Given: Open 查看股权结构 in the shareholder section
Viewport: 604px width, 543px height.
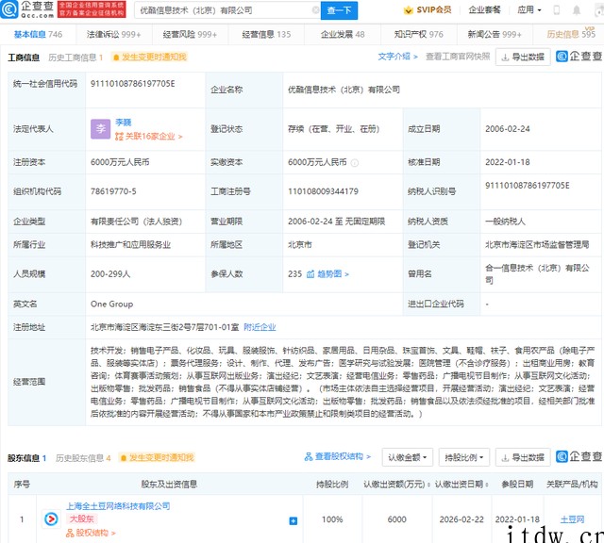Looking at the screenshot, I should pyautogui.click(x=338, y=457).
